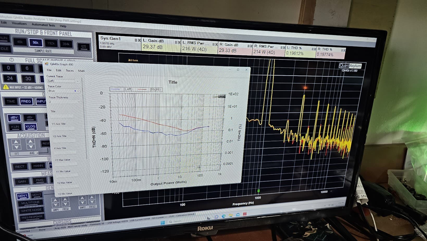Viewport: 427px width, 241px height.
Task: Toggle the dBV units button
Action: coord(14,117)
